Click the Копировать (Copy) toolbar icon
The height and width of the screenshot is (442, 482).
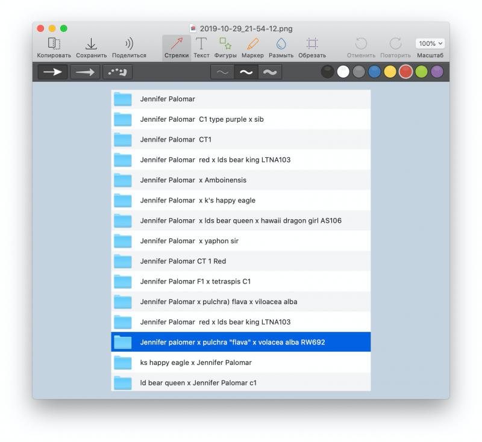click(54, 44)
